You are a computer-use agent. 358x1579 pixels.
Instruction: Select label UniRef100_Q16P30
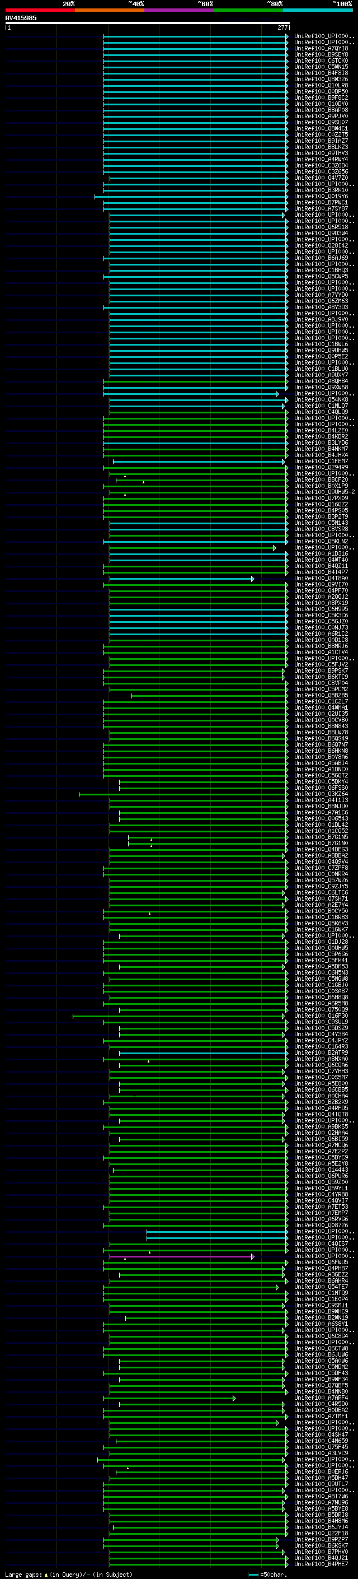coord(321,1016)
